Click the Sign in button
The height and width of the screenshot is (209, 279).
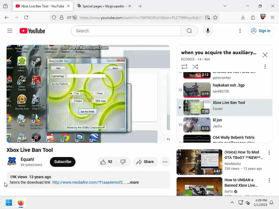click(261, 31)
